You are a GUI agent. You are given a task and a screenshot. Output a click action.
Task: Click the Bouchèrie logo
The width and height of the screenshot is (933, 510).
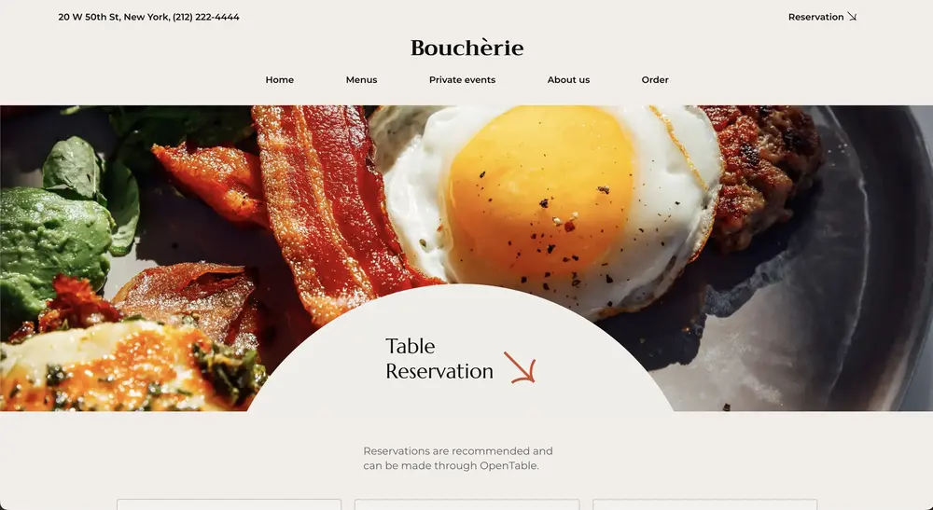467,48
